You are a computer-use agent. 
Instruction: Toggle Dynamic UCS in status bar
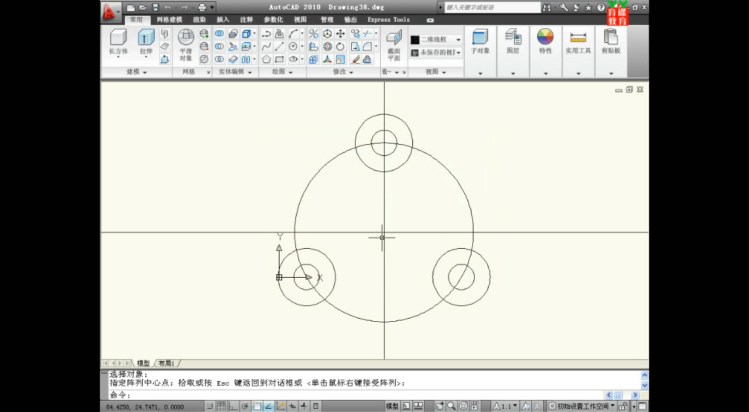click(x=280, y=406)
